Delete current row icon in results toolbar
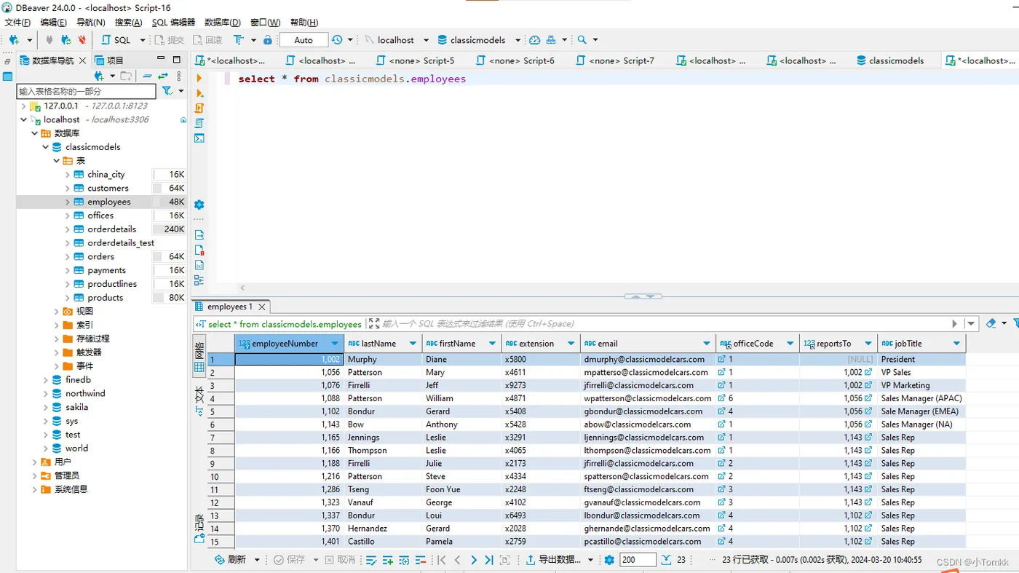The height and width of the screenshot is (573, 1019). coord(420,560)
